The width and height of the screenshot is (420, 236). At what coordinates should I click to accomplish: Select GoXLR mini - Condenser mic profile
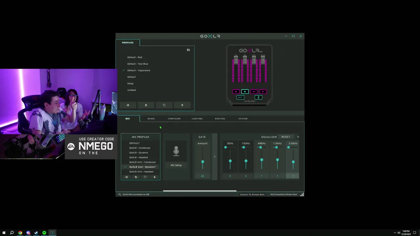[142, 162]
